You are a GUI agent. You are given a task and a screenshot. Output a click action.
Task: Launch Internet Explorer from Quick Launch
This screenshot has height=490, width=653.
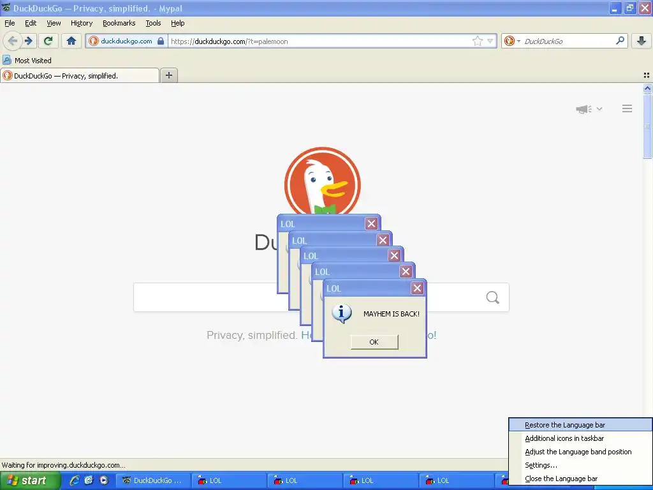[x=75, y=480]
